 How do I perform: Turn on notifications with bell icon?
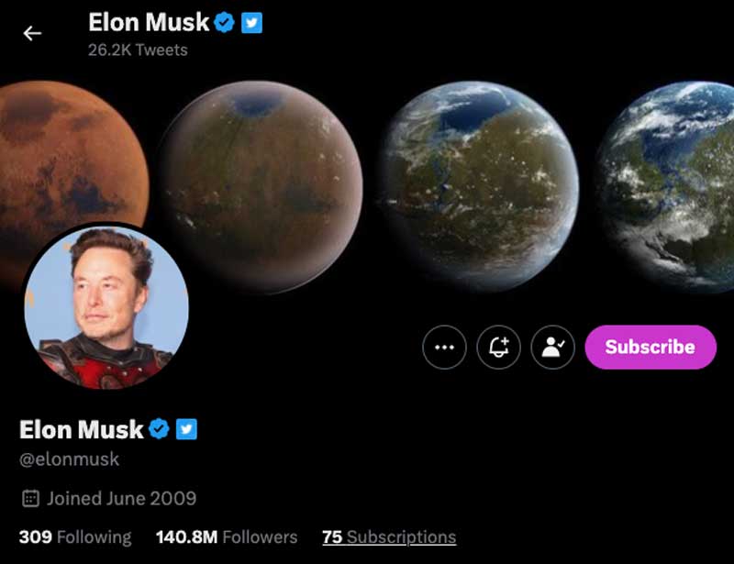click(498, 348)
